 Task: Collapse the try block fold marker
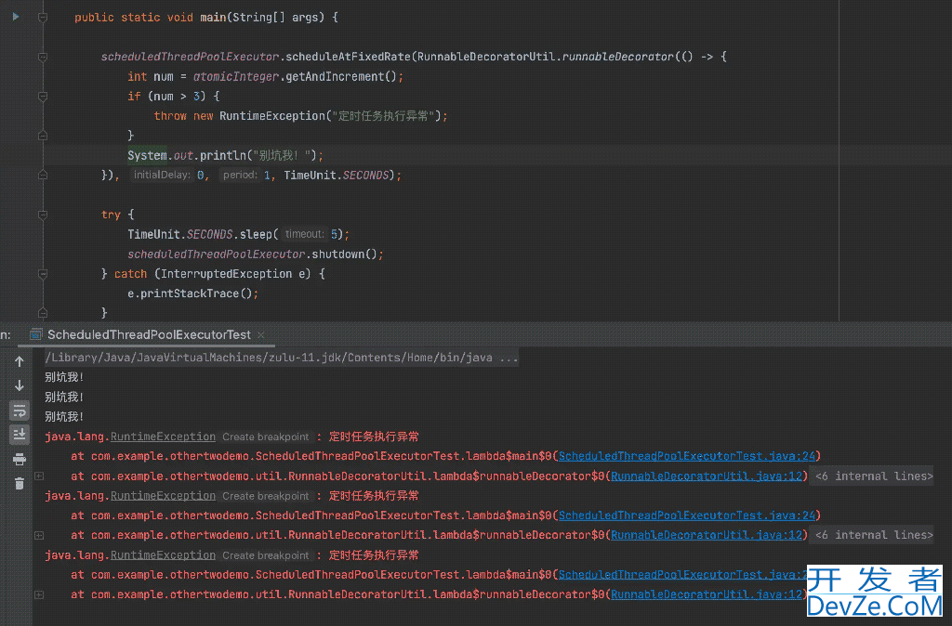pos(43,215)
